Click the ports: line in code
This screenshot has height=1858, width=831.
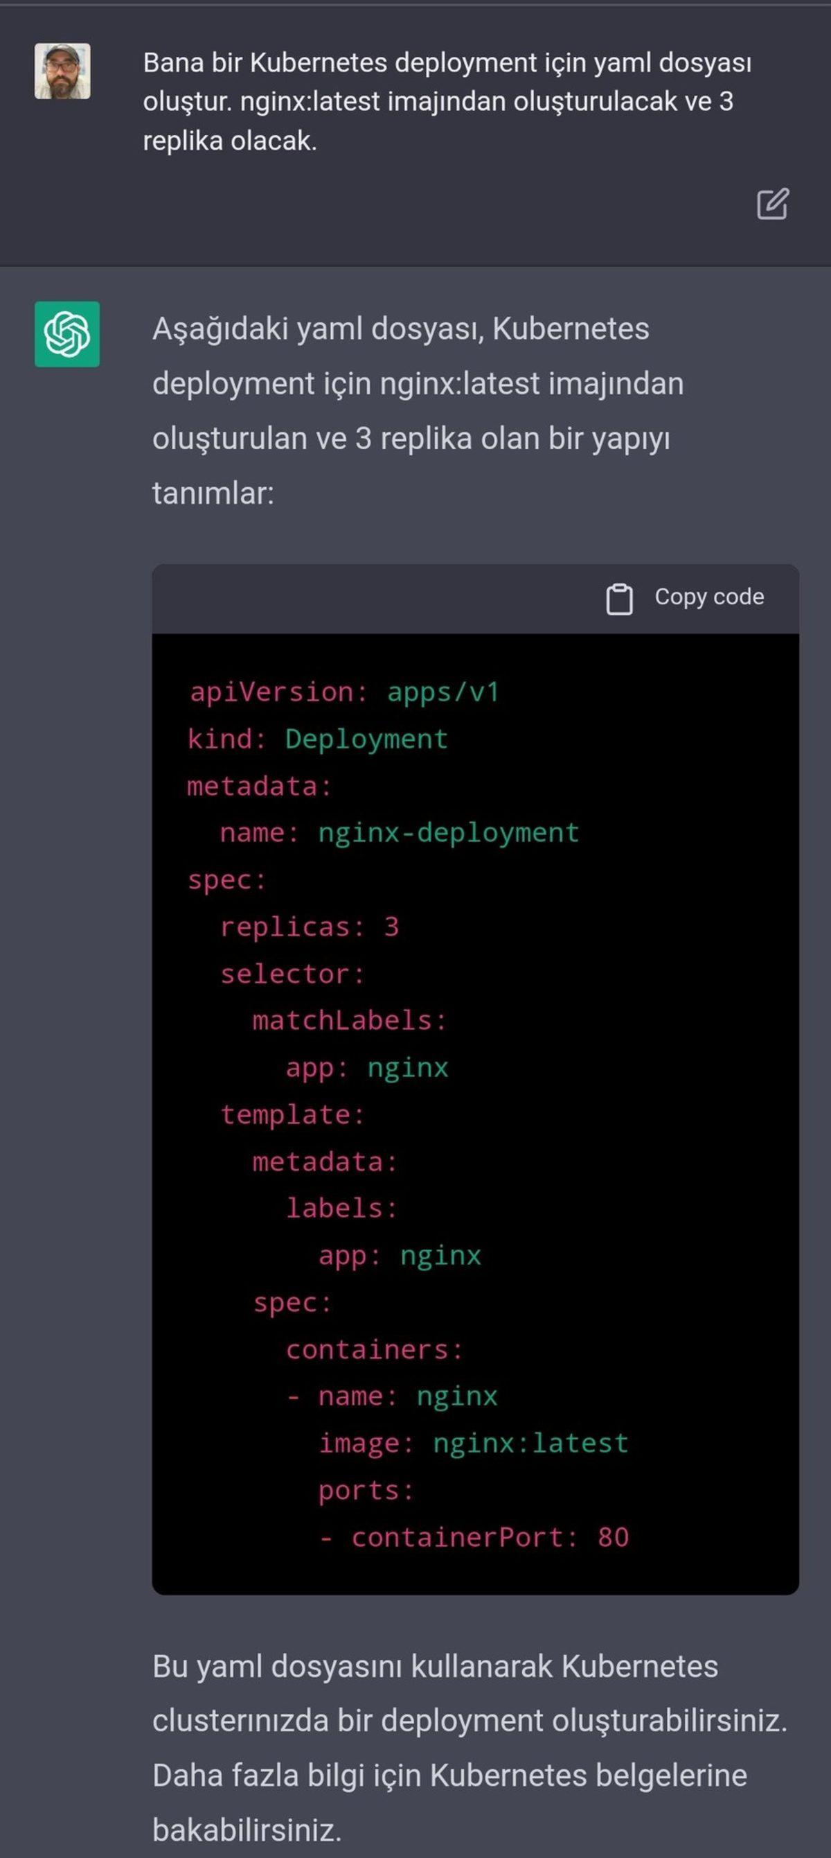coord(366,1490)
